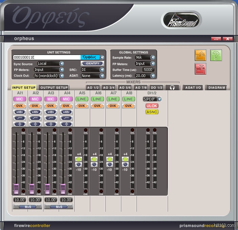The image size is (238, 230).
Task: Select the blue -10 level button on AI6
Action: coord(94,165)
